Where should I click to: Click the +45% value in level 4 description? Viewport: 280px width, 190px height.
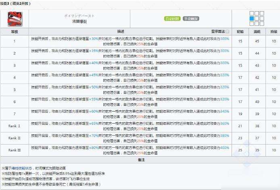click(x=94, y=75)
